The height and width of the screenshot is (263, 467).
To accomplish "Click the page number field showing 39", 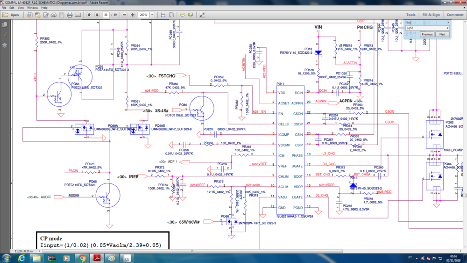I will click(106, 15).
